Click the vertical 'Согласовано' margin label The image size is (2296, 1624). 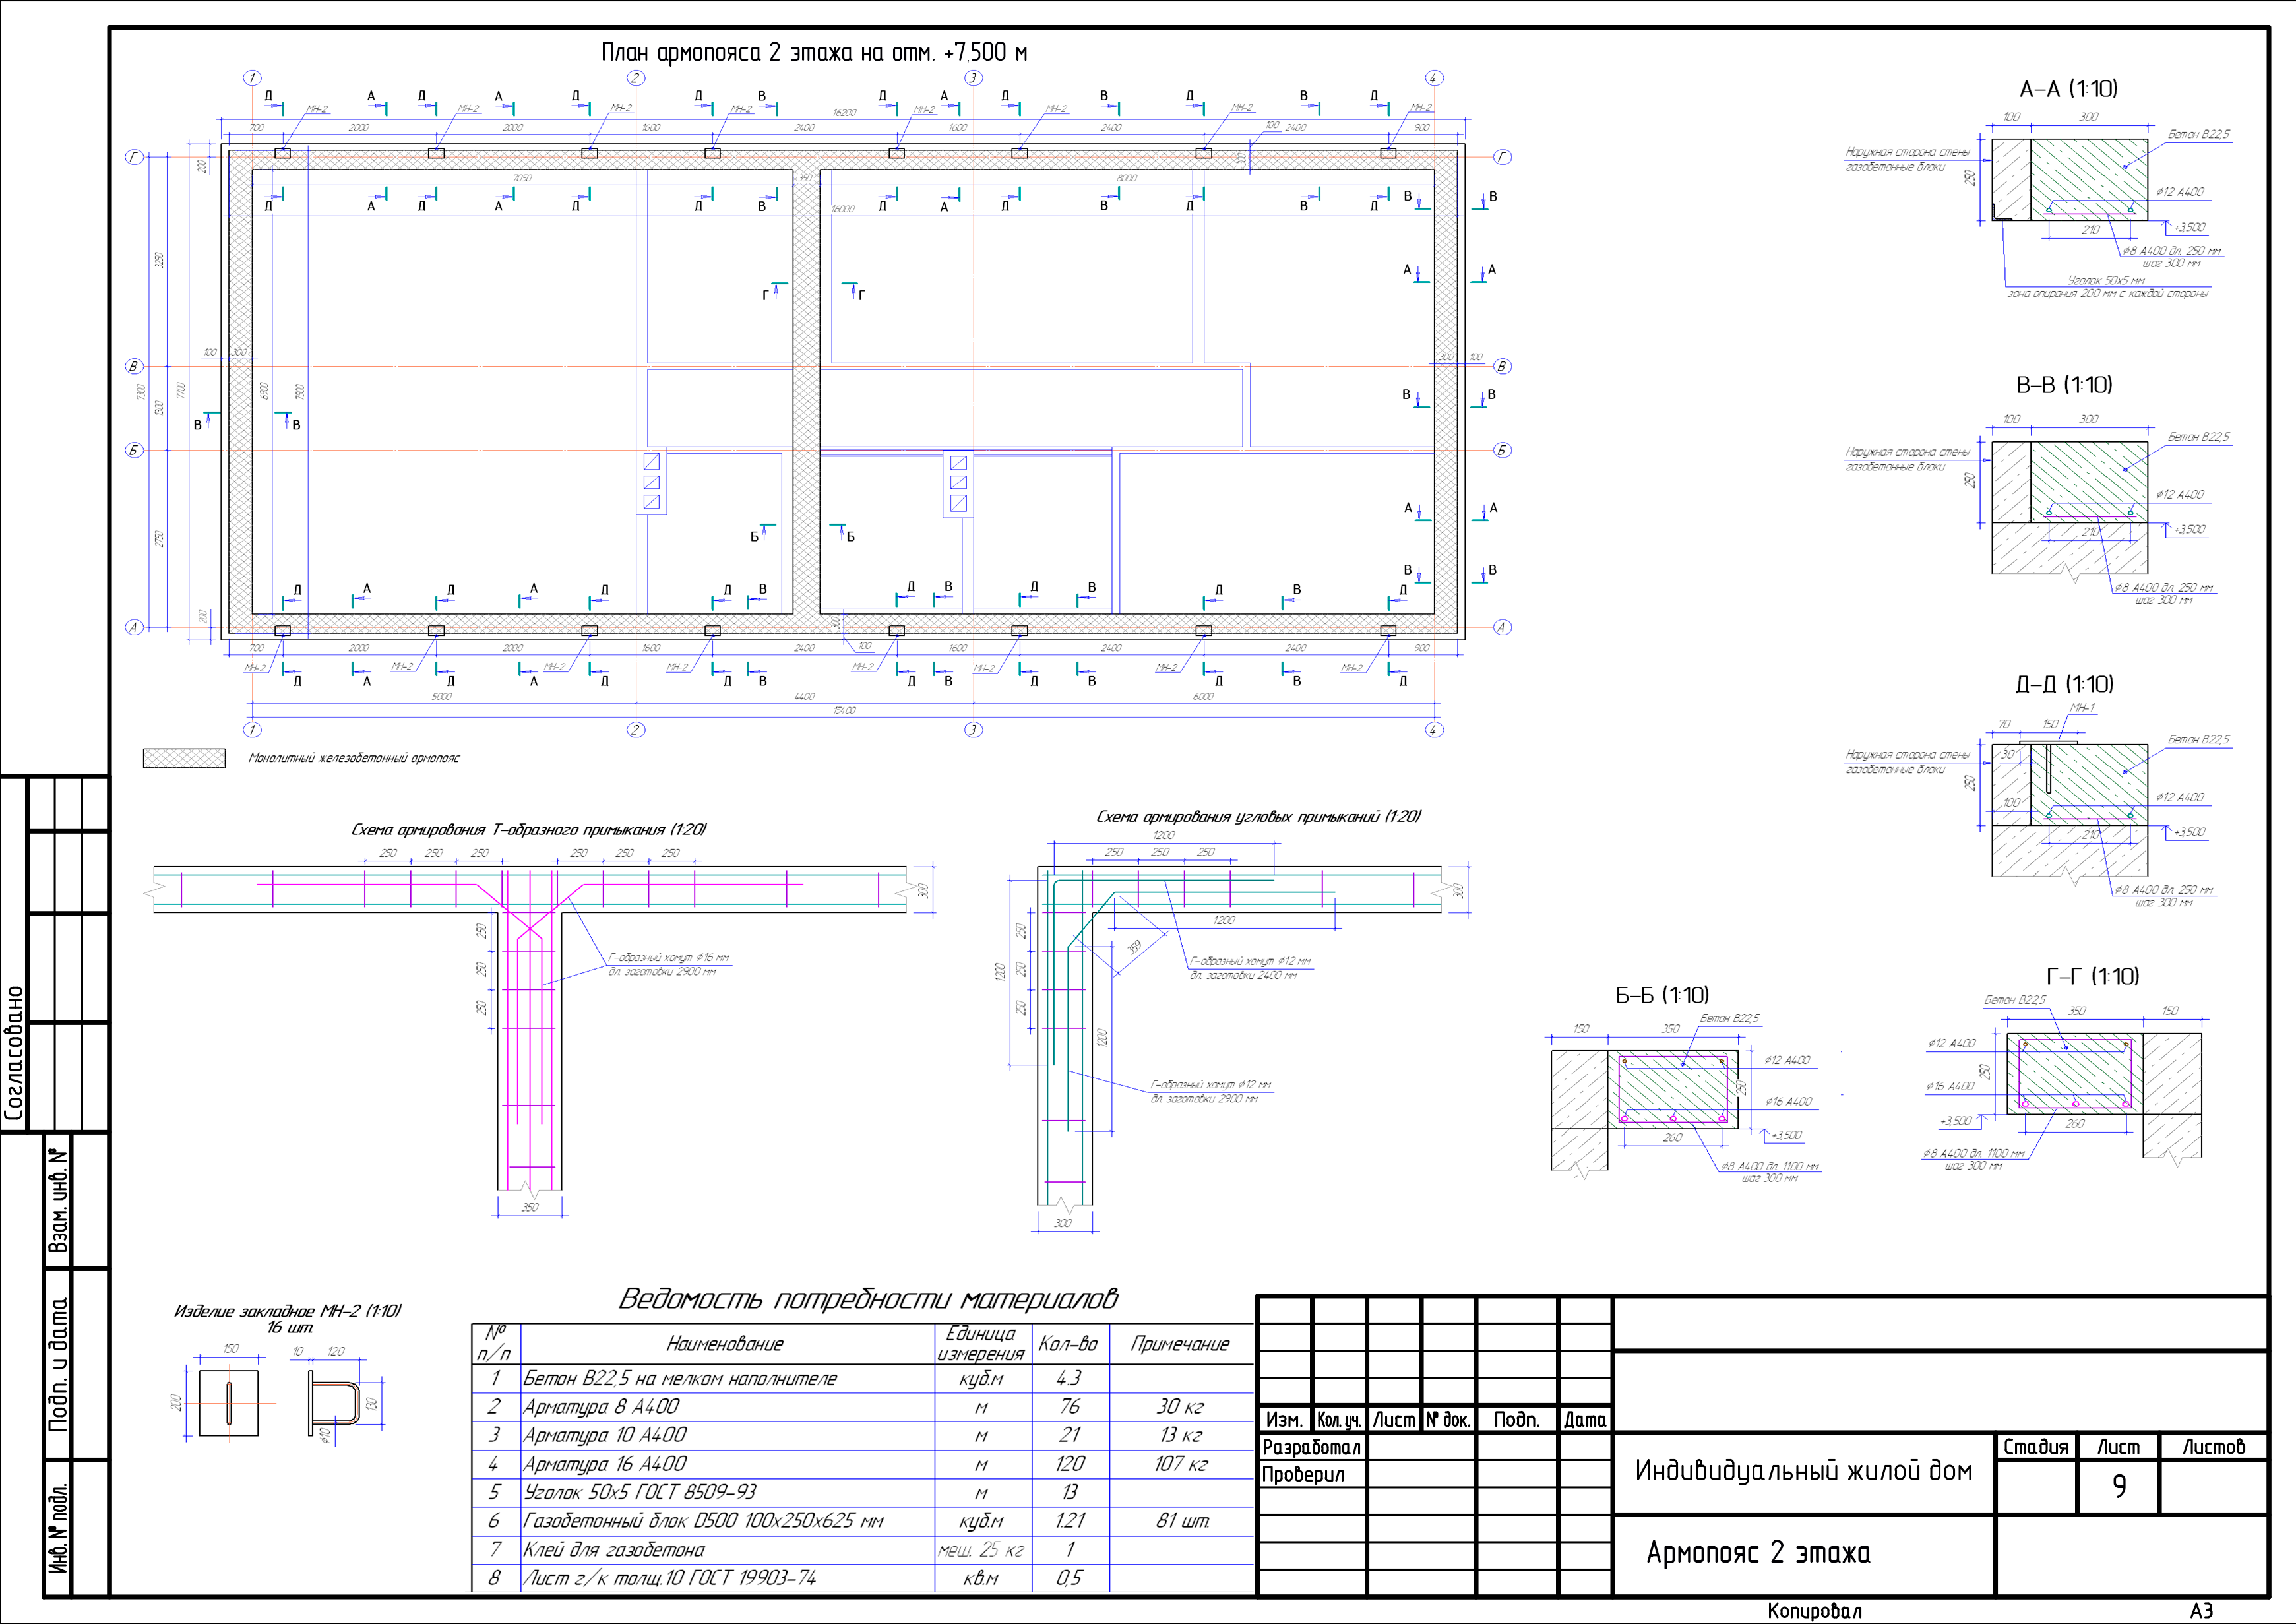click(x=14, y=1053)
